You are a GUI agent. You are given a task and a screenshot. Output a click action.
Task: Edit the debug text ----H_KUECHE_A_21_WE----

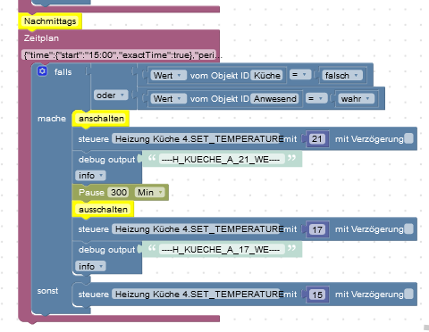pyautogui.click(x=221, y=159)
